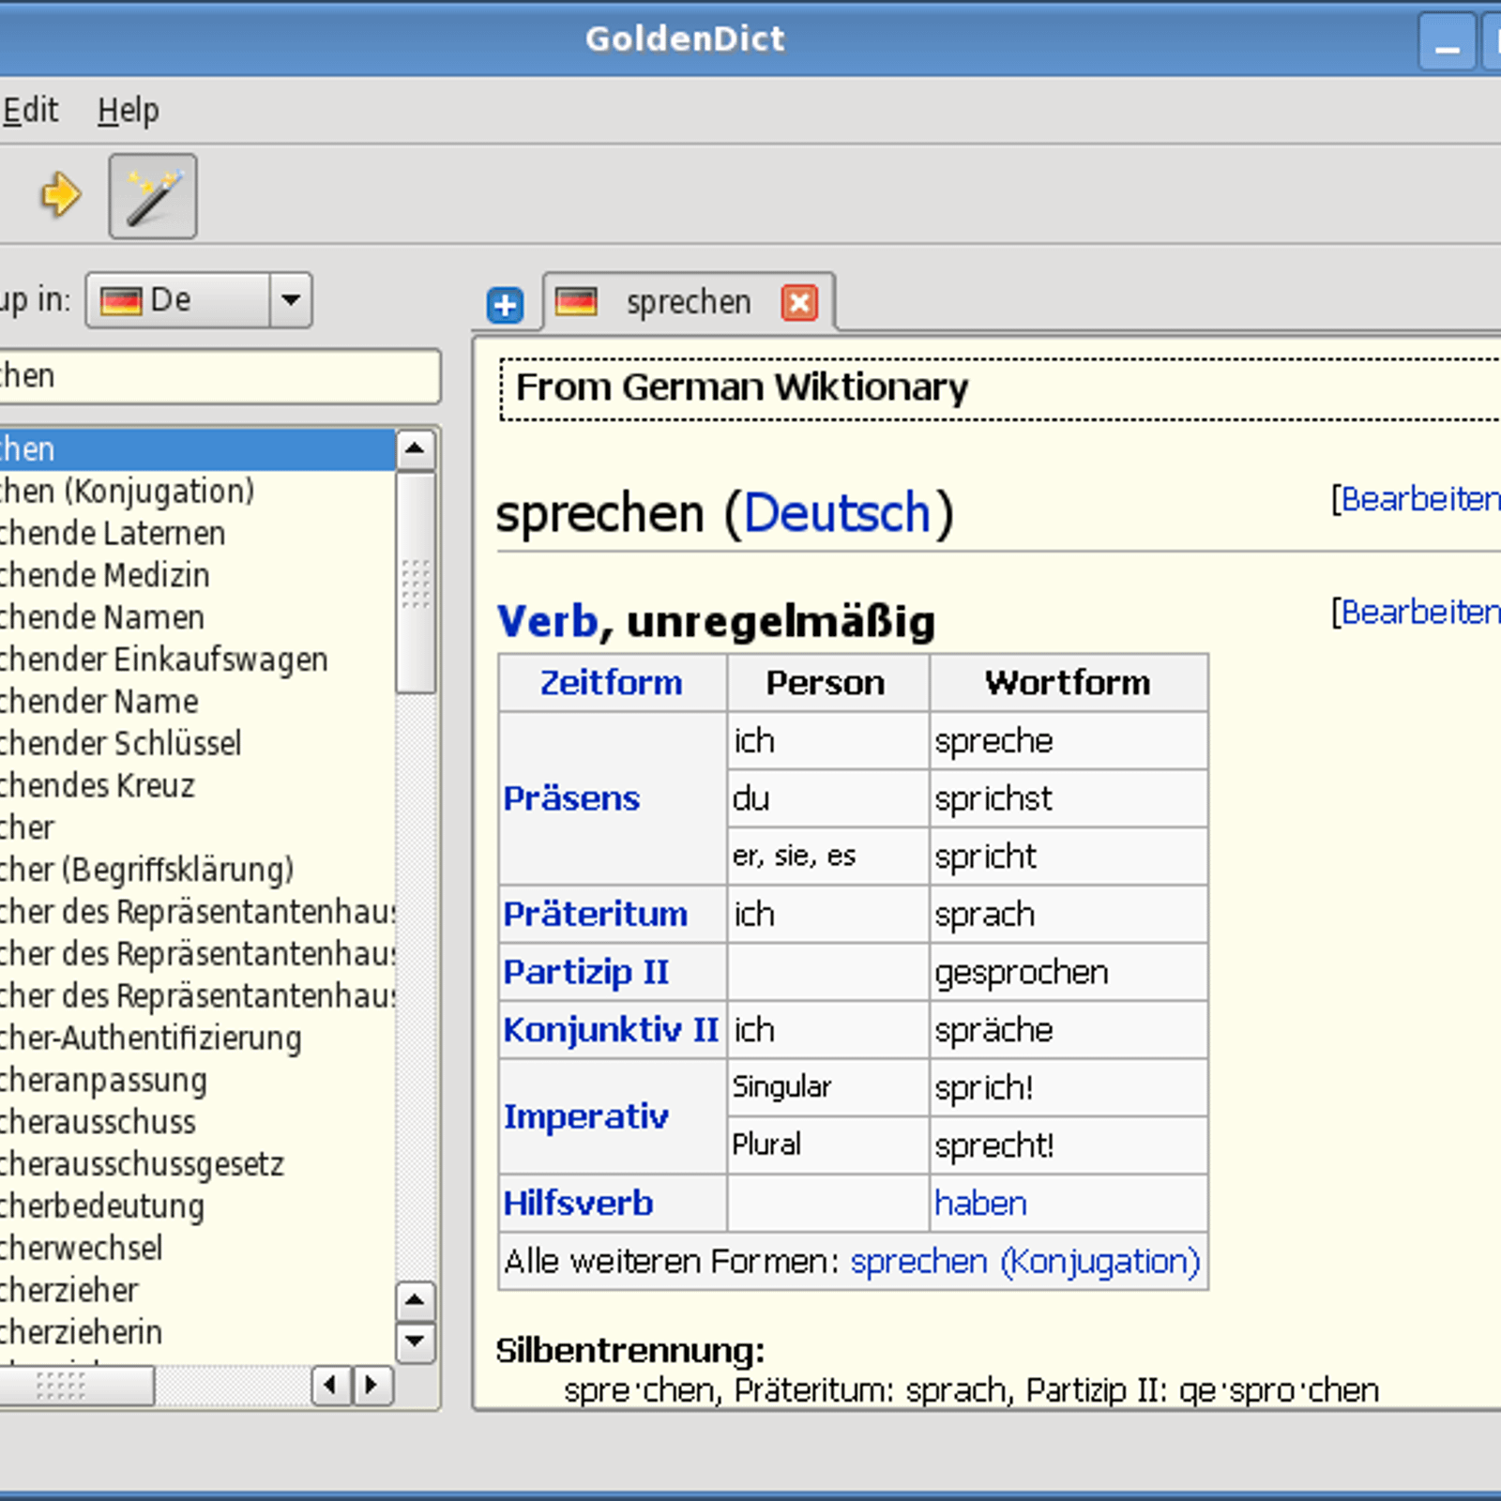1501x1501 pixels.
Task: Select the cherwechsel list entry
Action: coord(197,1248)
